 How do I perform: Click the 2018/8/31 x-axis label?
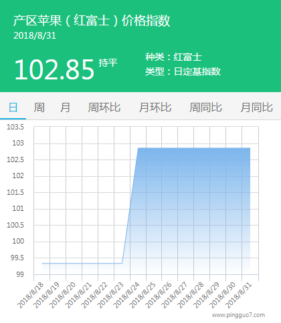240,295
